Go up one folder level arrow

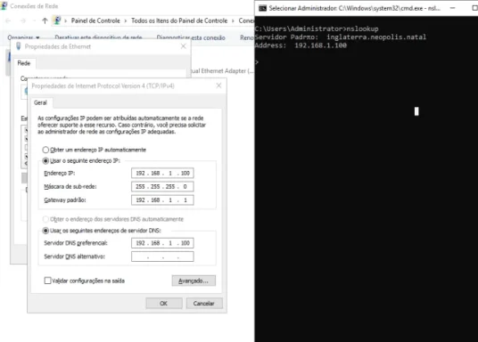coord(45,20)
